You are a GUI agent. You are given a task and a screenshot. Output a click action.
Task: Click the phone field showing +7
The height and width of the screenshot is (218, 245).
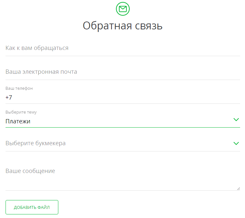[x=122, y=98]
